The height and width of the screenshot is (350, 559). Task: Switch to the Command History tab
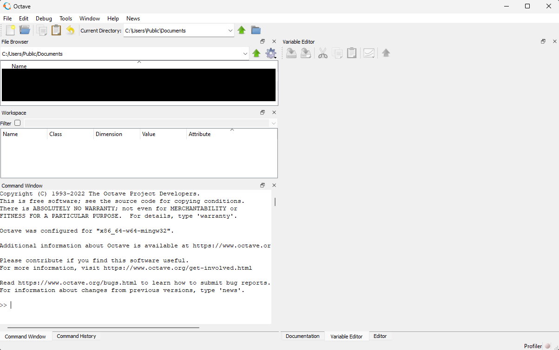click(76, 336)
